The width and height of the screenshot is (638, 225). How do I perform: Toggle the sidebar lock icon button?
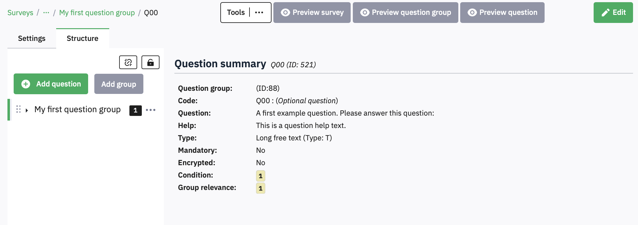coord(151,62)
